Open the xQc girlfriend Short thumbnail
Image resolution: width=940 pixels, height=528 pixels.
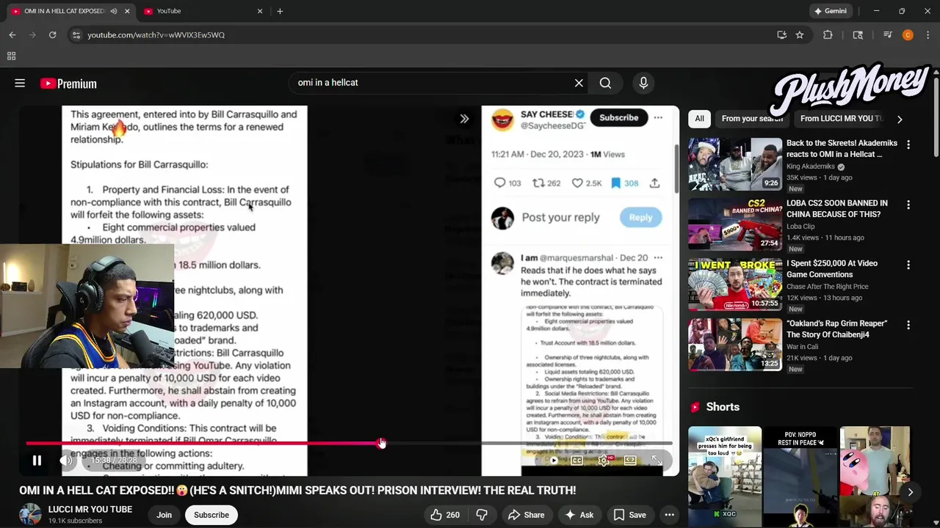[x=725, y=477]
